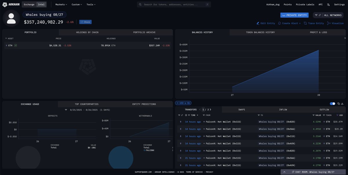Go to the previous transfers page arrow

(200, 109)
